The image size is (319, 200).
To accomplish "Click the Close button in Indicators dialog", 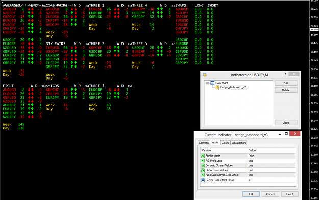I will [286, 123].
